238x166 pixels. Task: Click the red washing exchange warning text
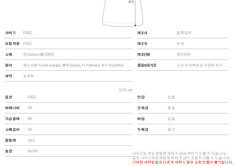tap(182, 162)
